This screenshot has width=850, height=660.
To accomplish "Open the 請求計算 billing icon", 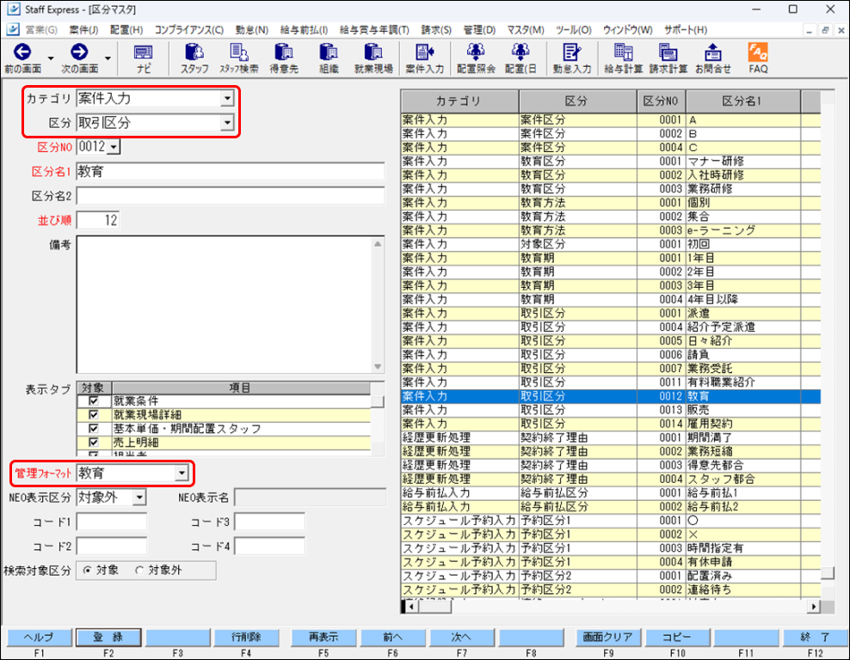I will coord(668,58).
